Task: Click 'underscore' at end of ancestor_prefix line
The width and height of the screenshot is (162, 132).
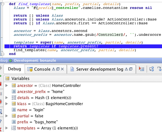Action: (x=150, y=35)
